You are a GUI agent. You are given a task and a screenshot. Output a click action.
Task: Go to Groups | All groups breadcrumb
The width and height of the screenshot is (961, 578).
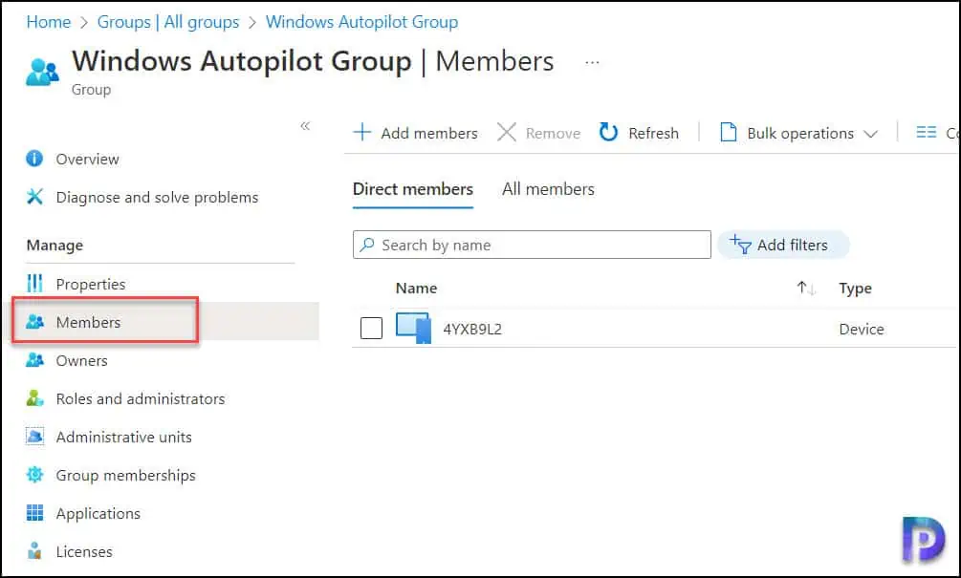click(x=168, y=22)
